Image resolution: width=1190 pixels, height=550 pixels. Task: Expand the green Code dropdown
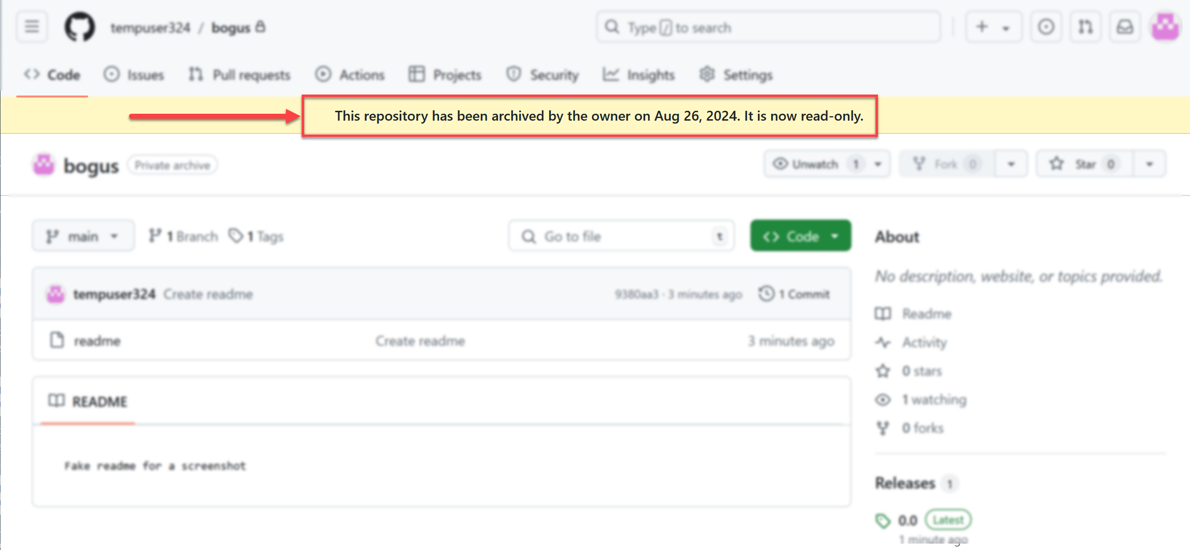(x=800, y=236)
